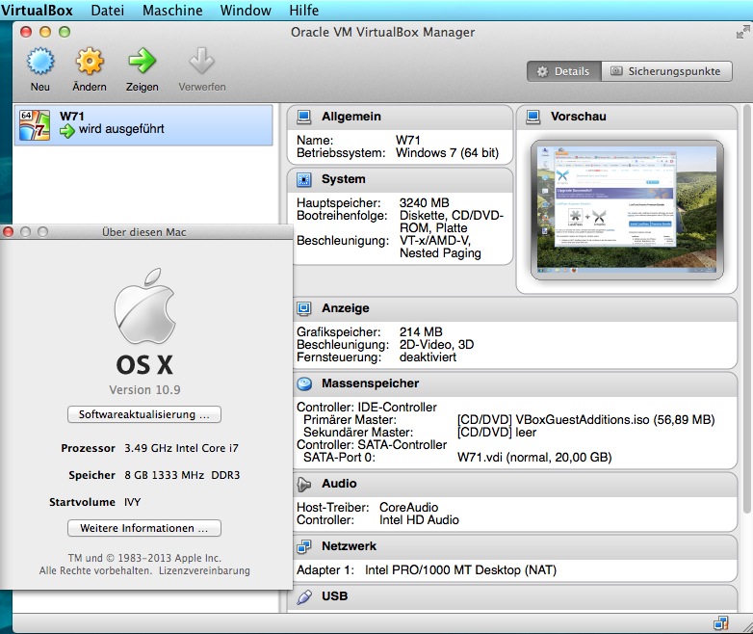This screenshot has height=634, width=753.
Task: Click the Controller: IDE-Controller line
Action: [367, 408]
